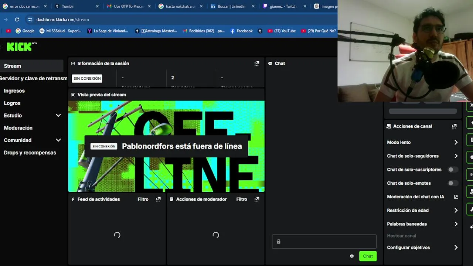The image size is (473, 266).
Task: Click Hostear canal option
Action: click(401, 236)
